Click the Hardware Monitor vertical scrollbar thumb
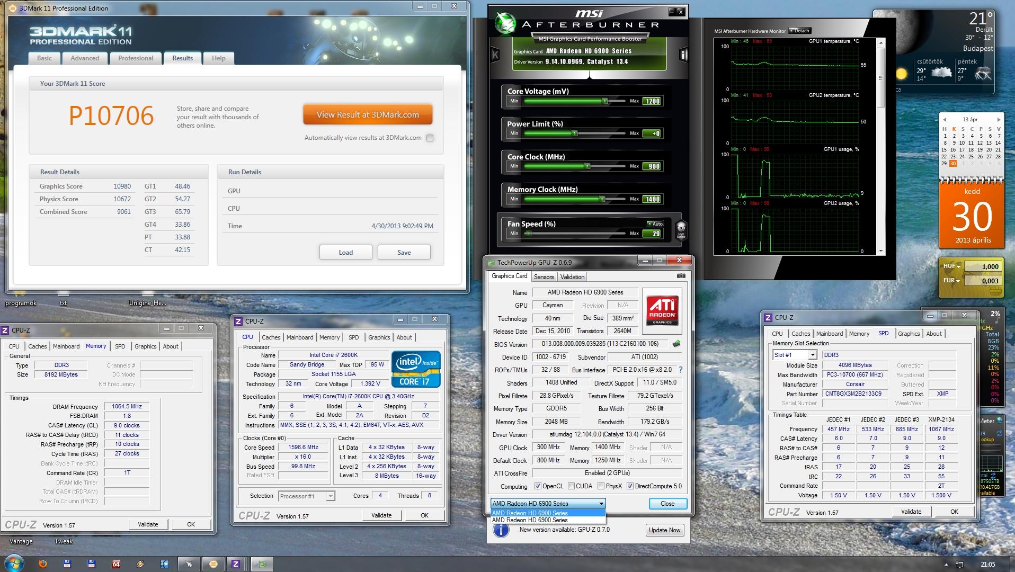This screenshot has height=572, width=1015. (881, 77)
